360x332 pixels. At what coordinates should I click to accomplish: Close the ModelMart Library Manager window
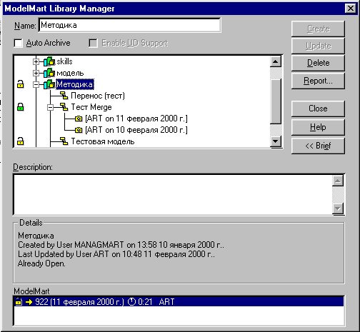click(351, 9)
